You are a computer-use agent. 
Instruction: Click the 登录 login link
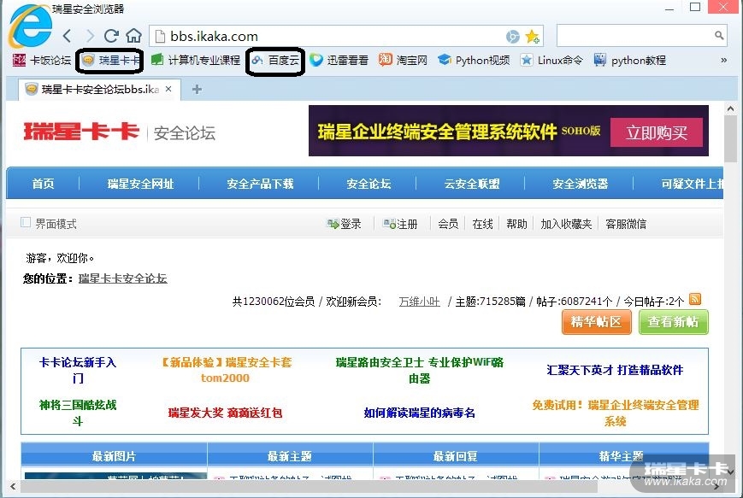coord(345,224)
